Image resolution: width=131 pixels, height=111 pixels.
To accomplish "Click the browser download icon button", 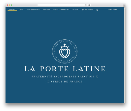I will tap(89, 5).
